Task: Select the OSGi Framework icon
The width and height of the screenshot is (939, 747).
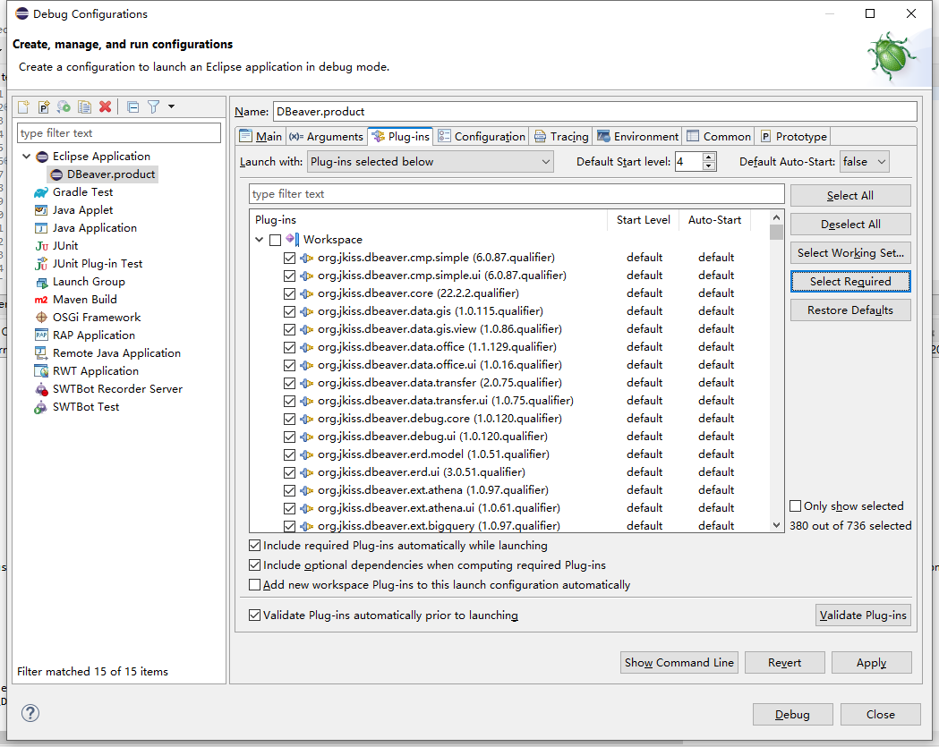Action: 40,318
